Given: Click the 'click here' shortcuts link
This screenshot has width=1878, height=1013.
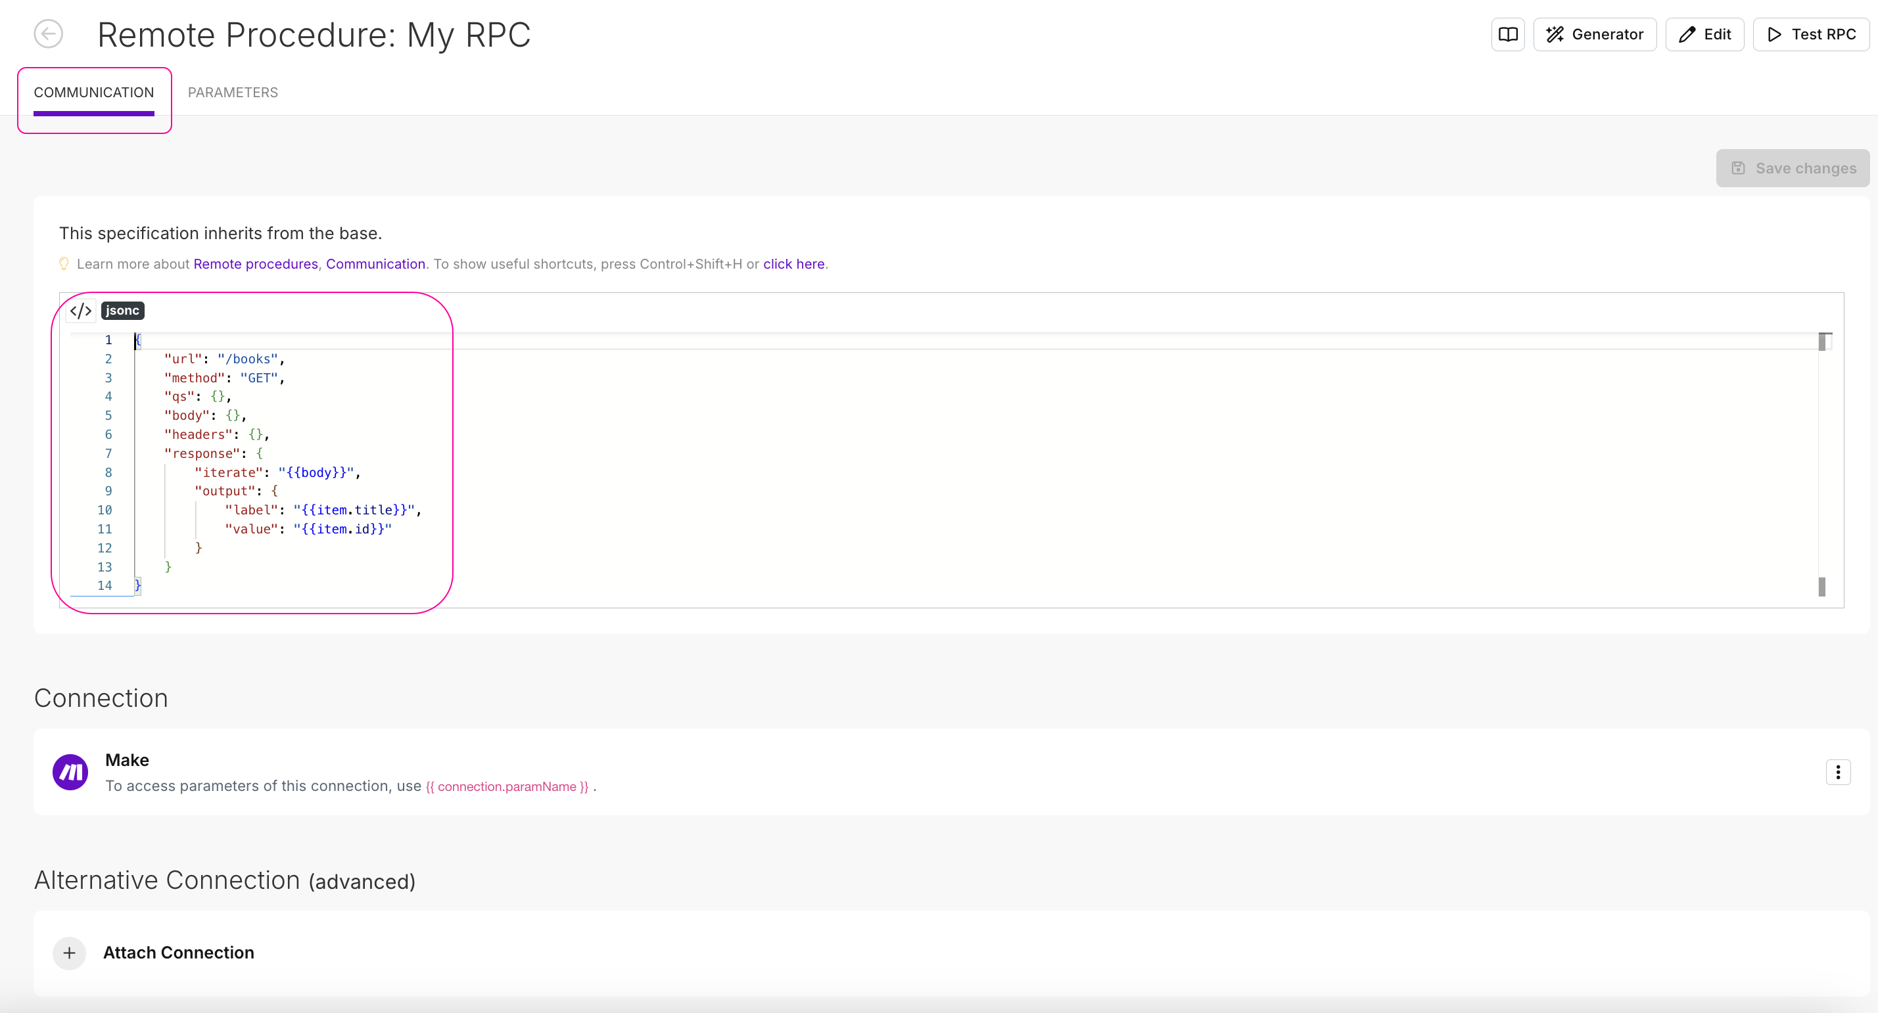Looking at the screenshot, I should click(x=793, y=264).
